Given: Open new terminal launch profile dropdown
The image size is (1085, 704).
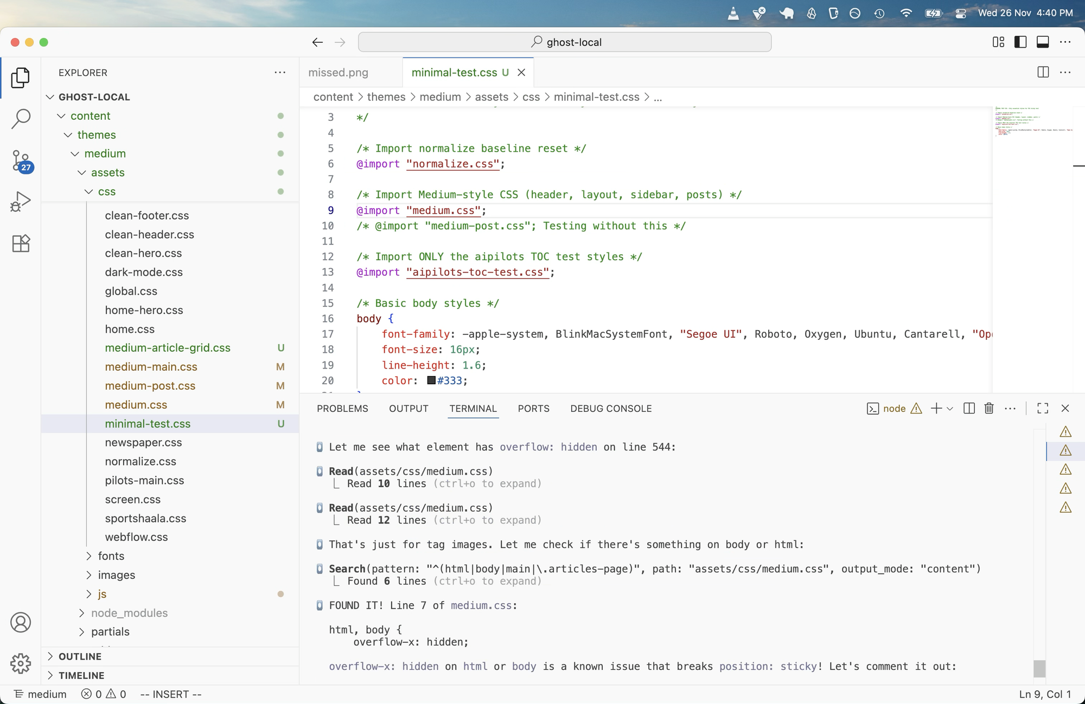Looking at the screenshot, I should click(950, 409).
